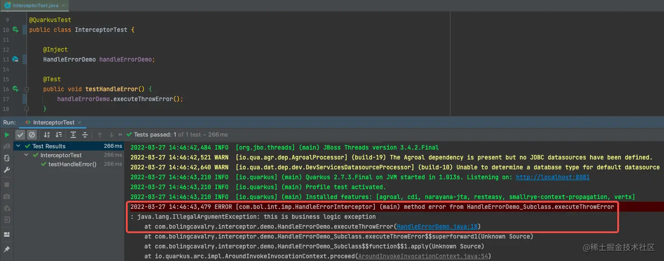
Task: Click the Rerun Failed Tests icon
Action: pyautogui.click(x=7, y=146)
